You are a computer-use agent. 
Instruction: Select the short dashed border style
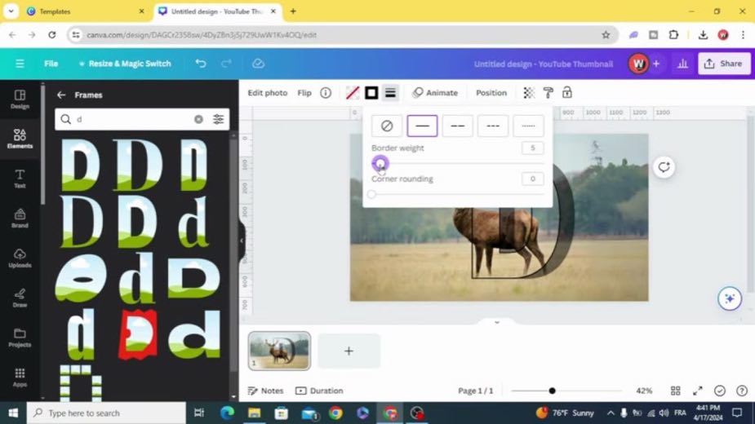coord(492,126)
